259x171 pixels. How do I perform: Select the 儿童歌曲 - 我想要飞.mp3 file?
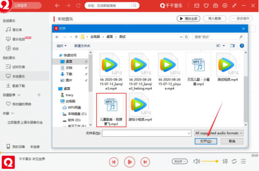pyautogui.click(x=111, y=110)
